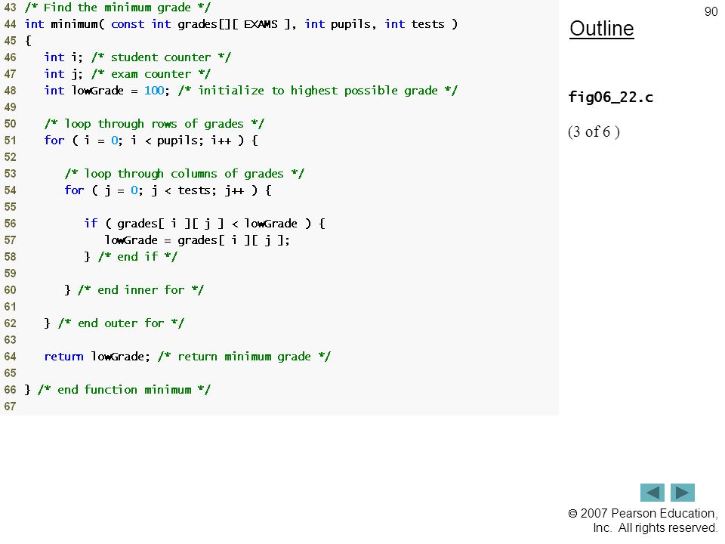Click the "end outer for" comment

(121, 323)
